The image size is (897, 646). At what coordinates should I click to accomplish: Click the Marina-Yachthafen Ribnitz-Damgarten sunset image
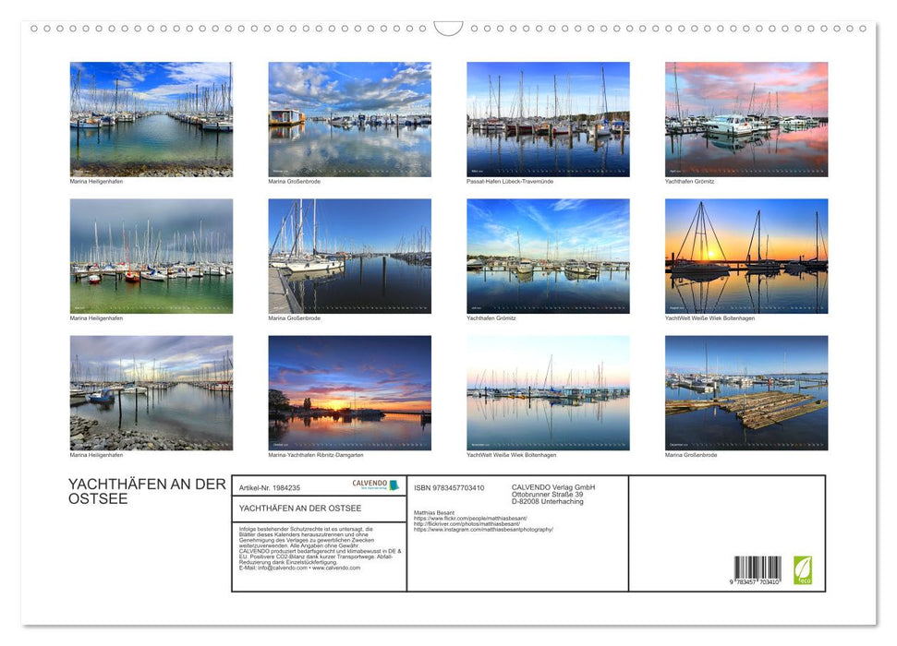349,392
